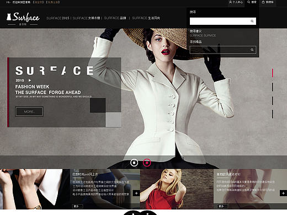
Task: Click the search link in top bar
Action: pyautogui.click(x=252, y=2)
